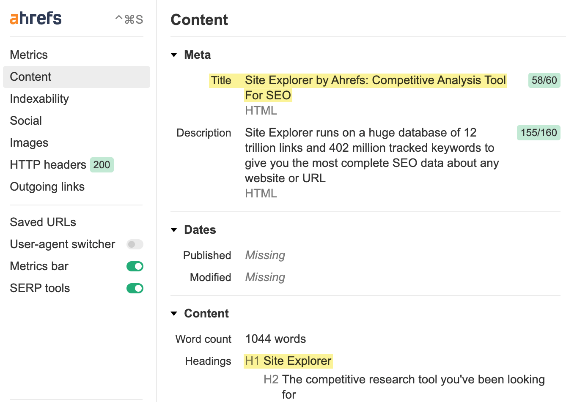Check Outgoing links
This screenshot has width=566, height=402.
tap(47, 186)
